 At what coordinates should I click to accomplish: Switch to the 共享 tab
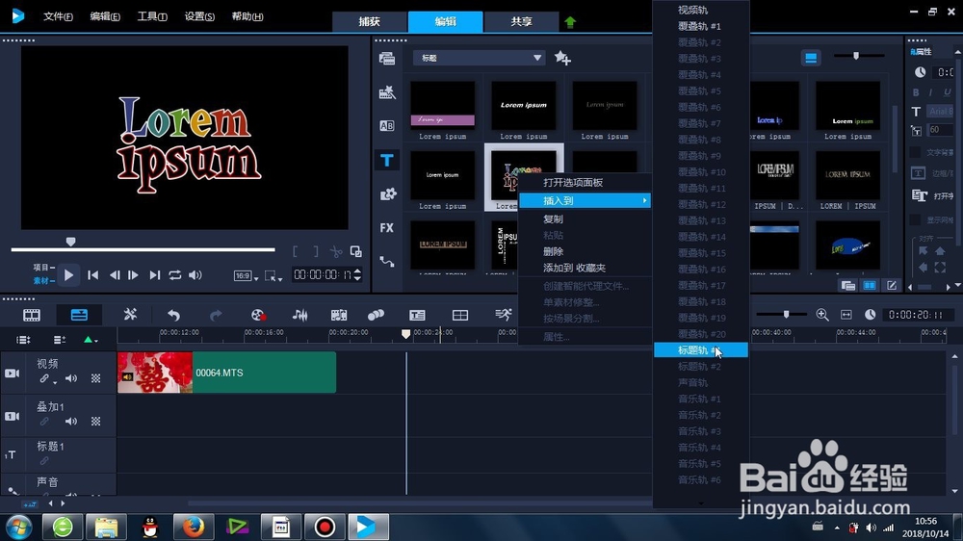click(521, 21)
